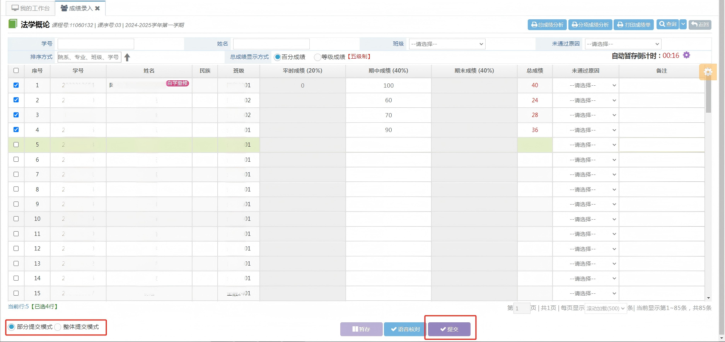Open the 未通过原因 dropdown in row 1
Viewport: 725px width, 342px height.
coord(586,86)
